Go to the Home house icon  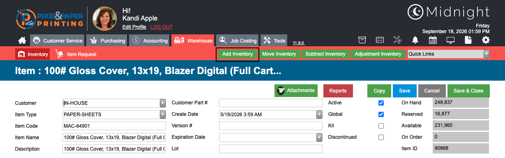click(22, 40)
